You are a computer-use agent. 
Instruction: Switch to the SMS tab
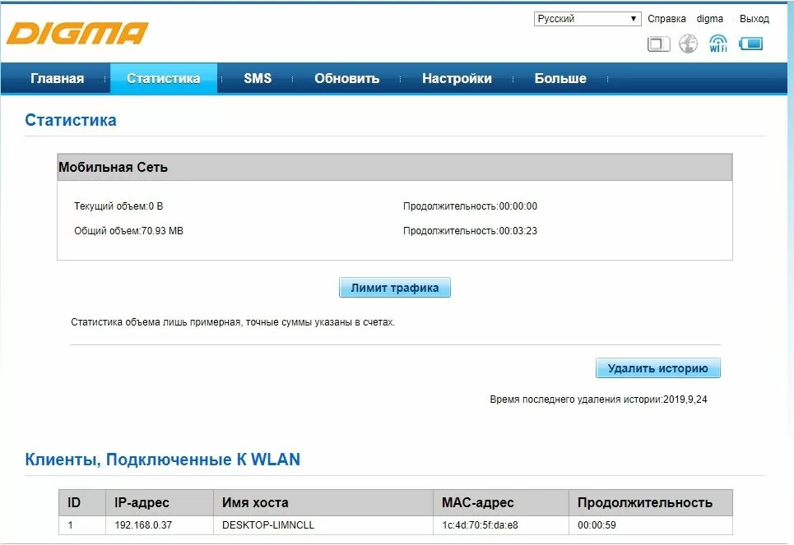pos(257,79)
